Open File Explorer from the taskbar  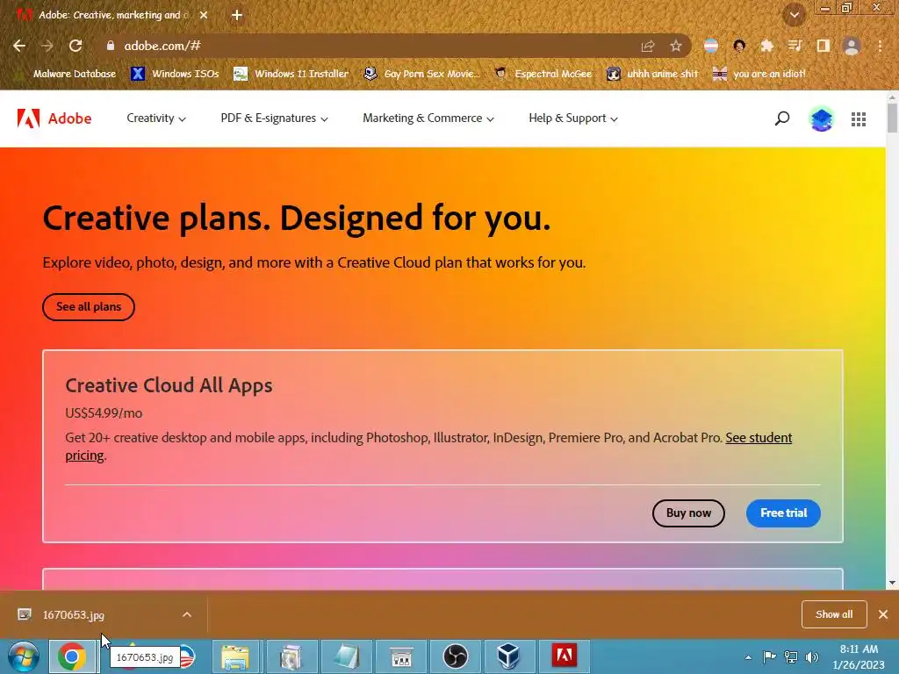(x=235, y=656)
